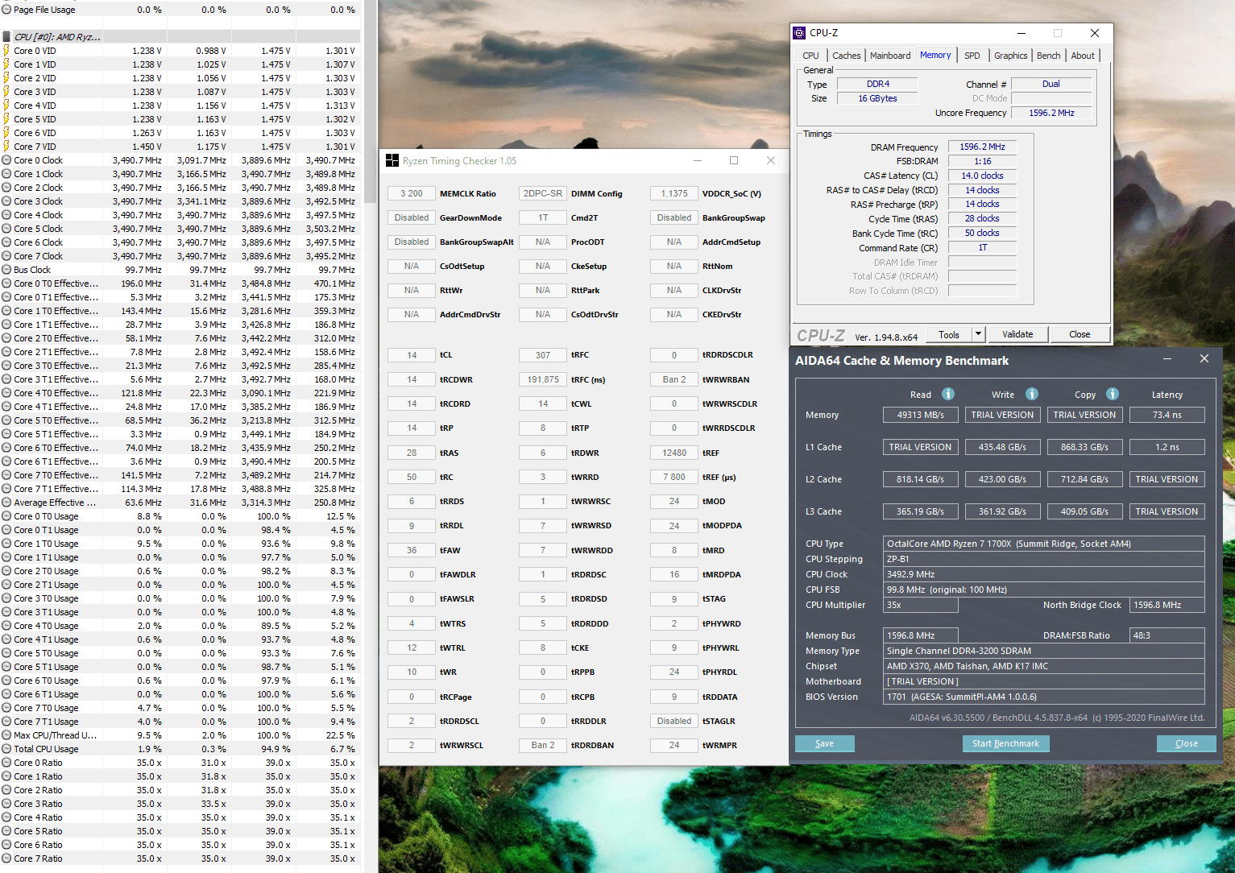Screen dimensions: 1235x873
Task: Click the chip icon beside CPU [#0]: AMD Ryz...
Action: [x=6, y=37]
